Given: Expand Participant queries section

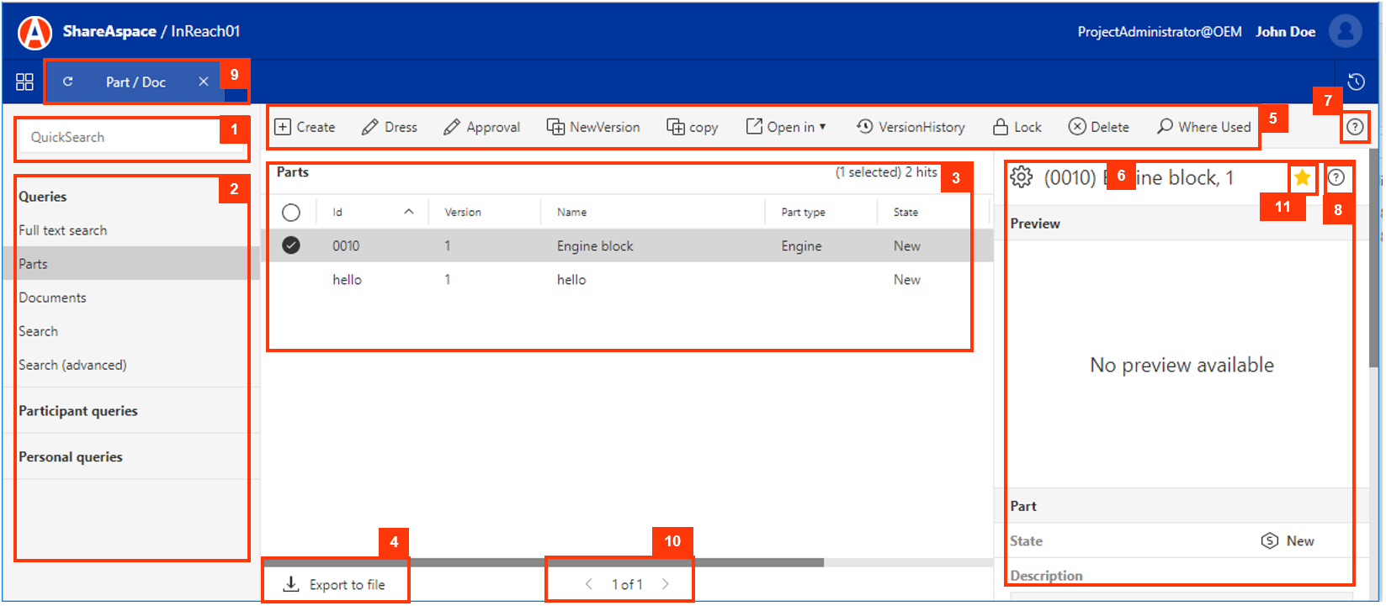Looking at the screenshot, I should click(78, 411).
